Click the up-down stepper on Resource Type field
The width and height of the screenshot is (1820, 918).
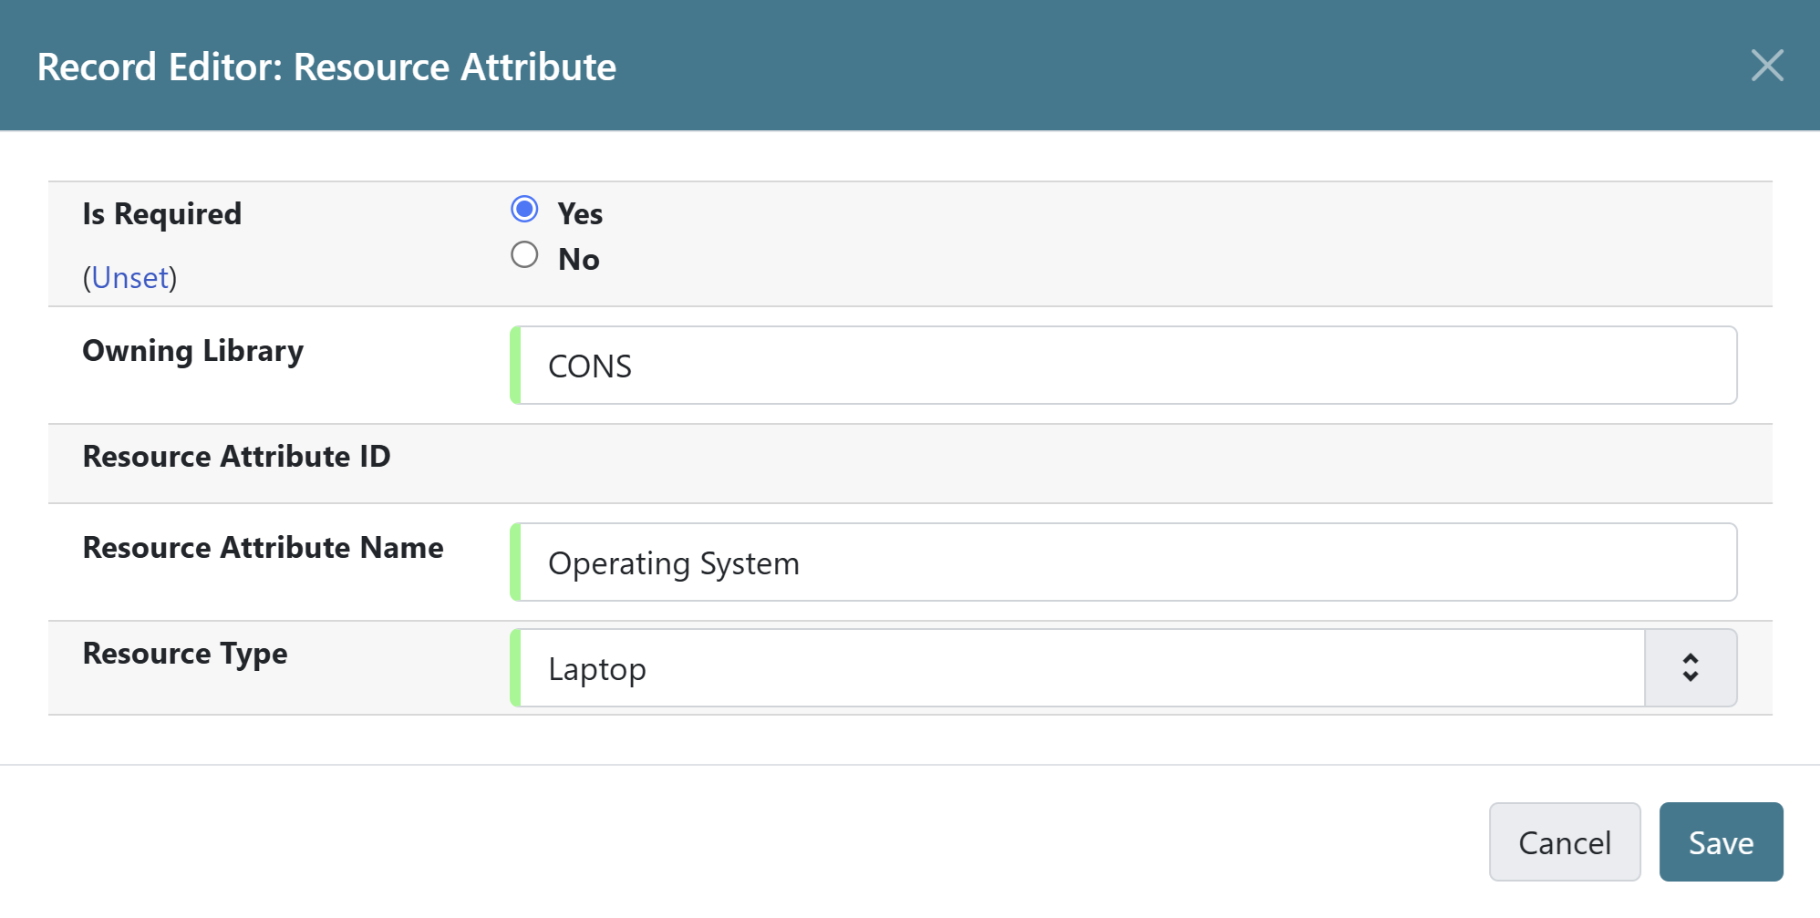[1691, 668]
